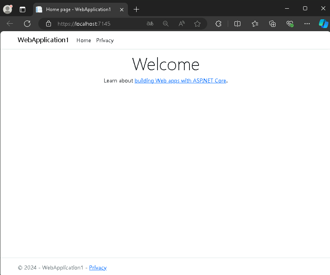330x275 pixels.
Task: Open the Favorites list icon
Action: tap(255, 24)
